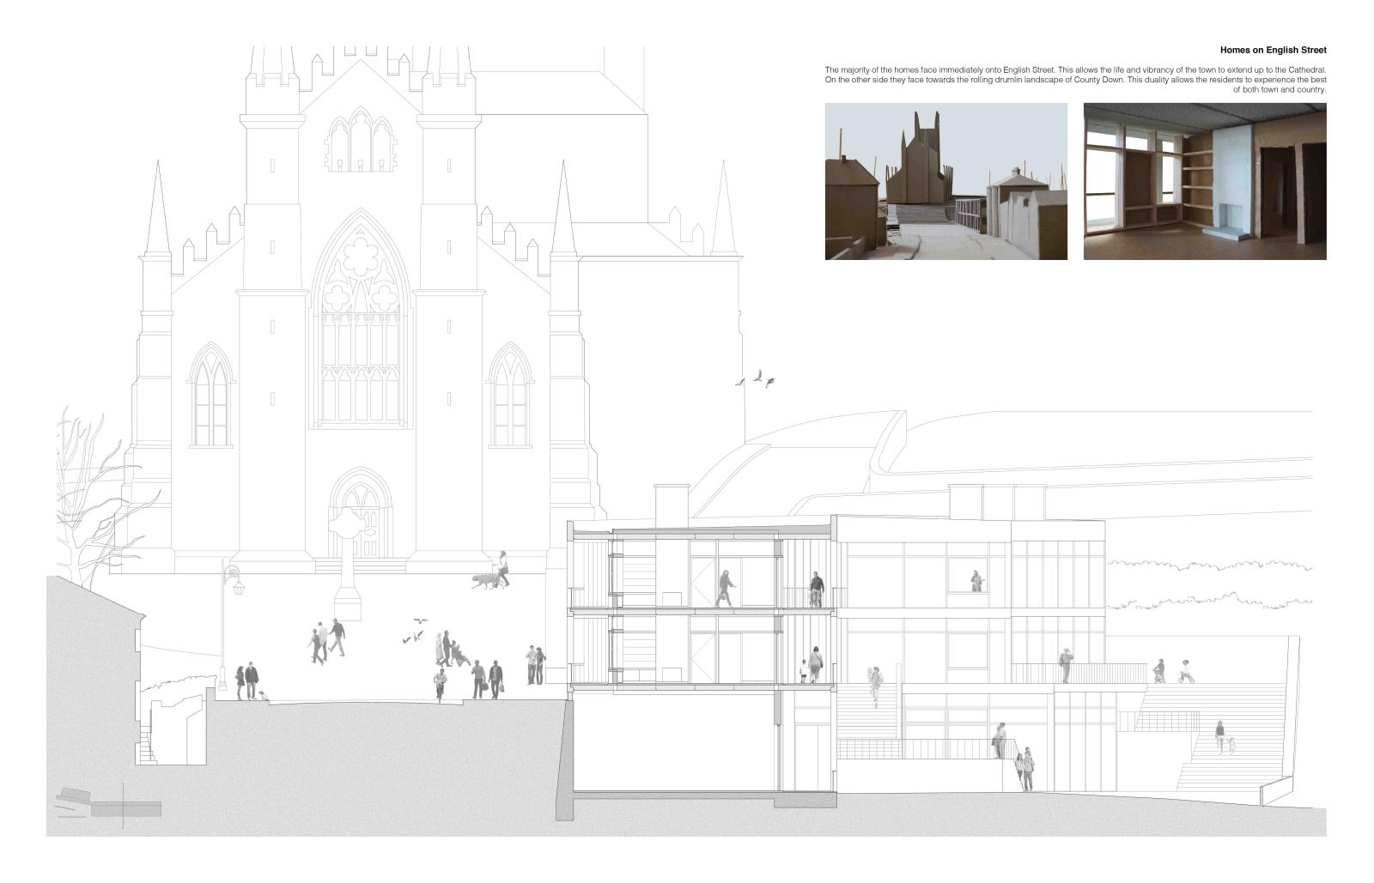1374x883 pixels.
Task: Click the "Homes on English Street" title
Action: pyautogui.click(x=1273, y=51)
